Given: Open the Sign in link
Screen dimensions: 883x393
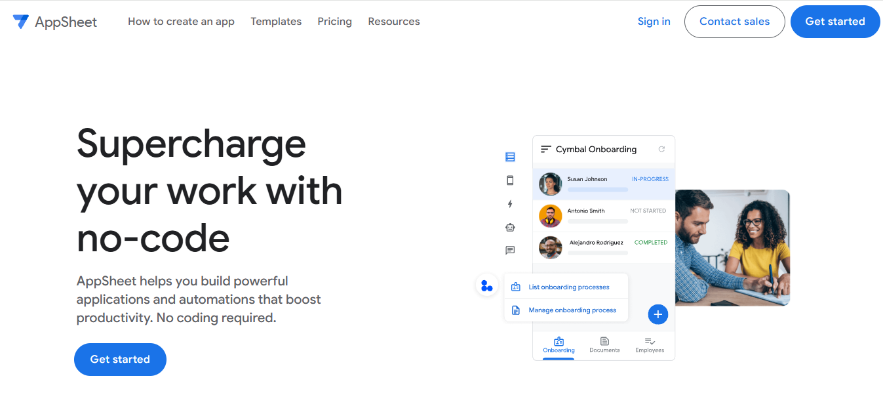Looking at the screenshot, I should click(654, 21).
